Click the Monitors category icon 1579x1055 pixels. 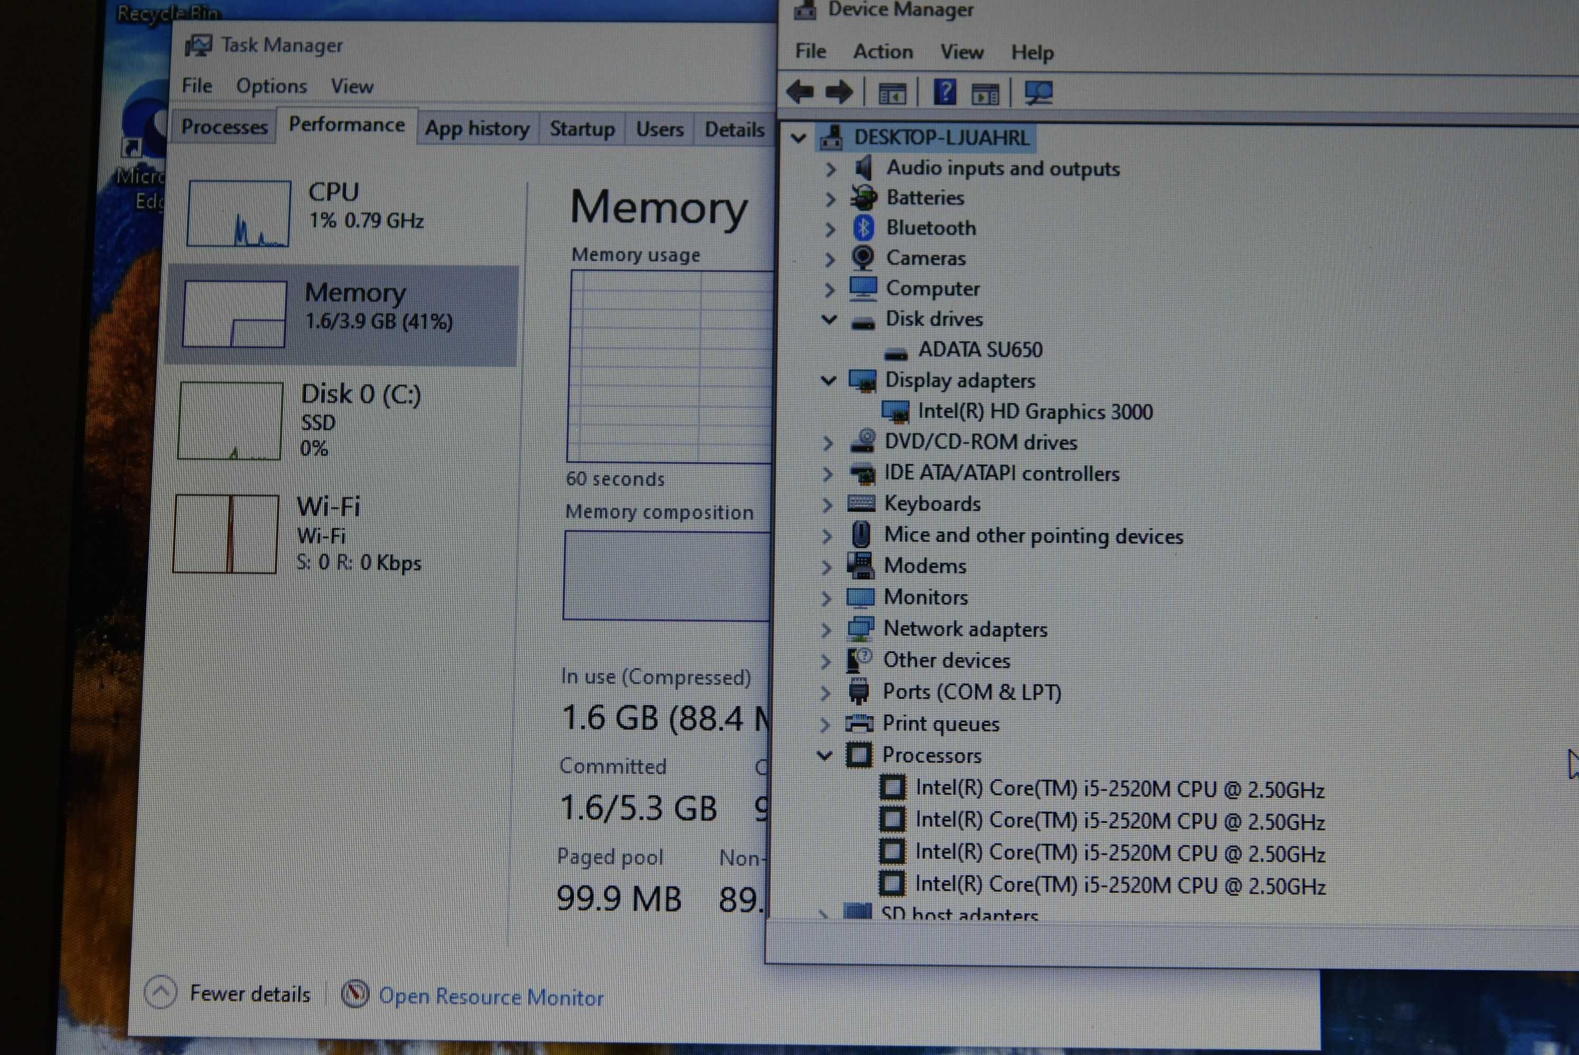coord(860,597)
